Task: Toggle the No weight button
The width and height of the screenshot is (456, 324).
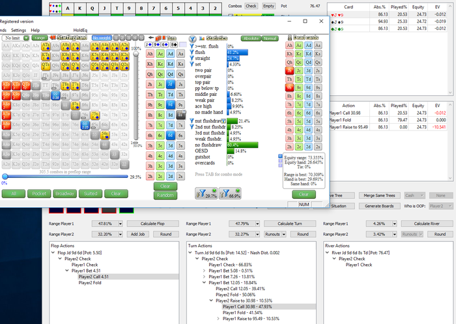Action: tap(102, 38)
